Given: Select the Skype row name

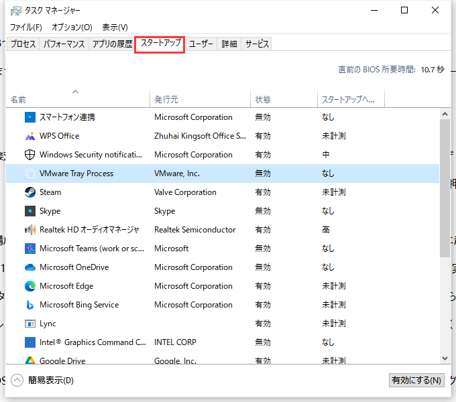Looking at the screenshot, I should pyautogui.click(x=50, y=211).
